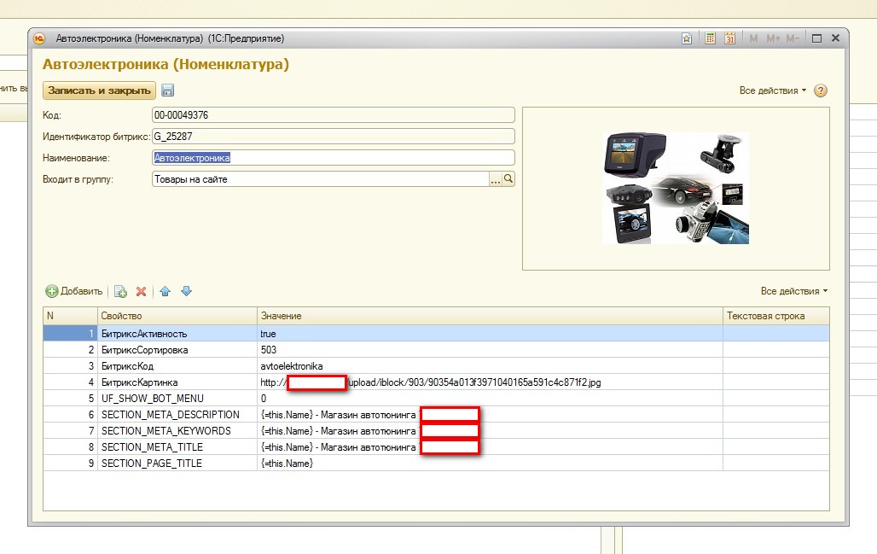Move row down with the blue arrow
Viewport: 877px width, 554px height.
click(186, 291)
